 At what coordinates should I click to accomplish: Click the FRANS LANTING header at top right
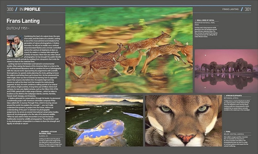point(230,9)
